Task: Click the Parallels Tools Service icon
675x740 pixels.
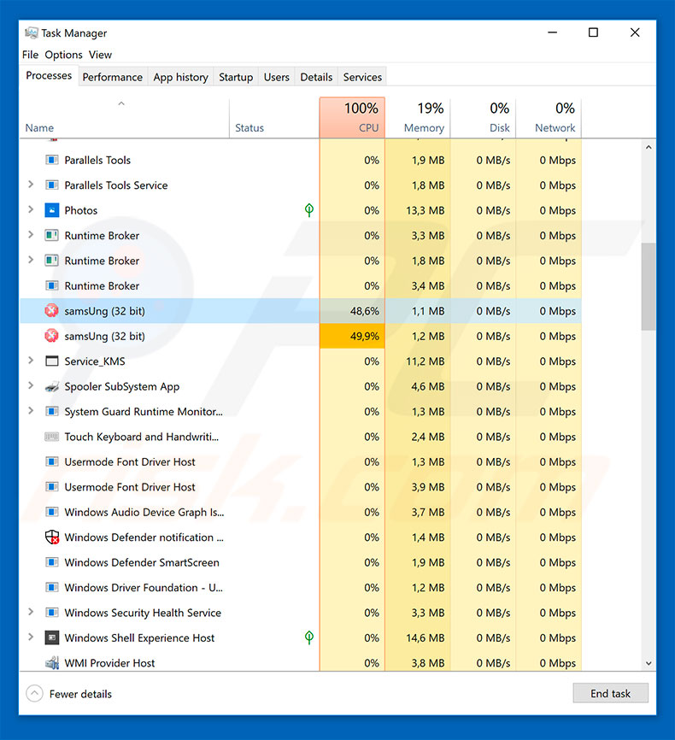Action: pos(51,185)
